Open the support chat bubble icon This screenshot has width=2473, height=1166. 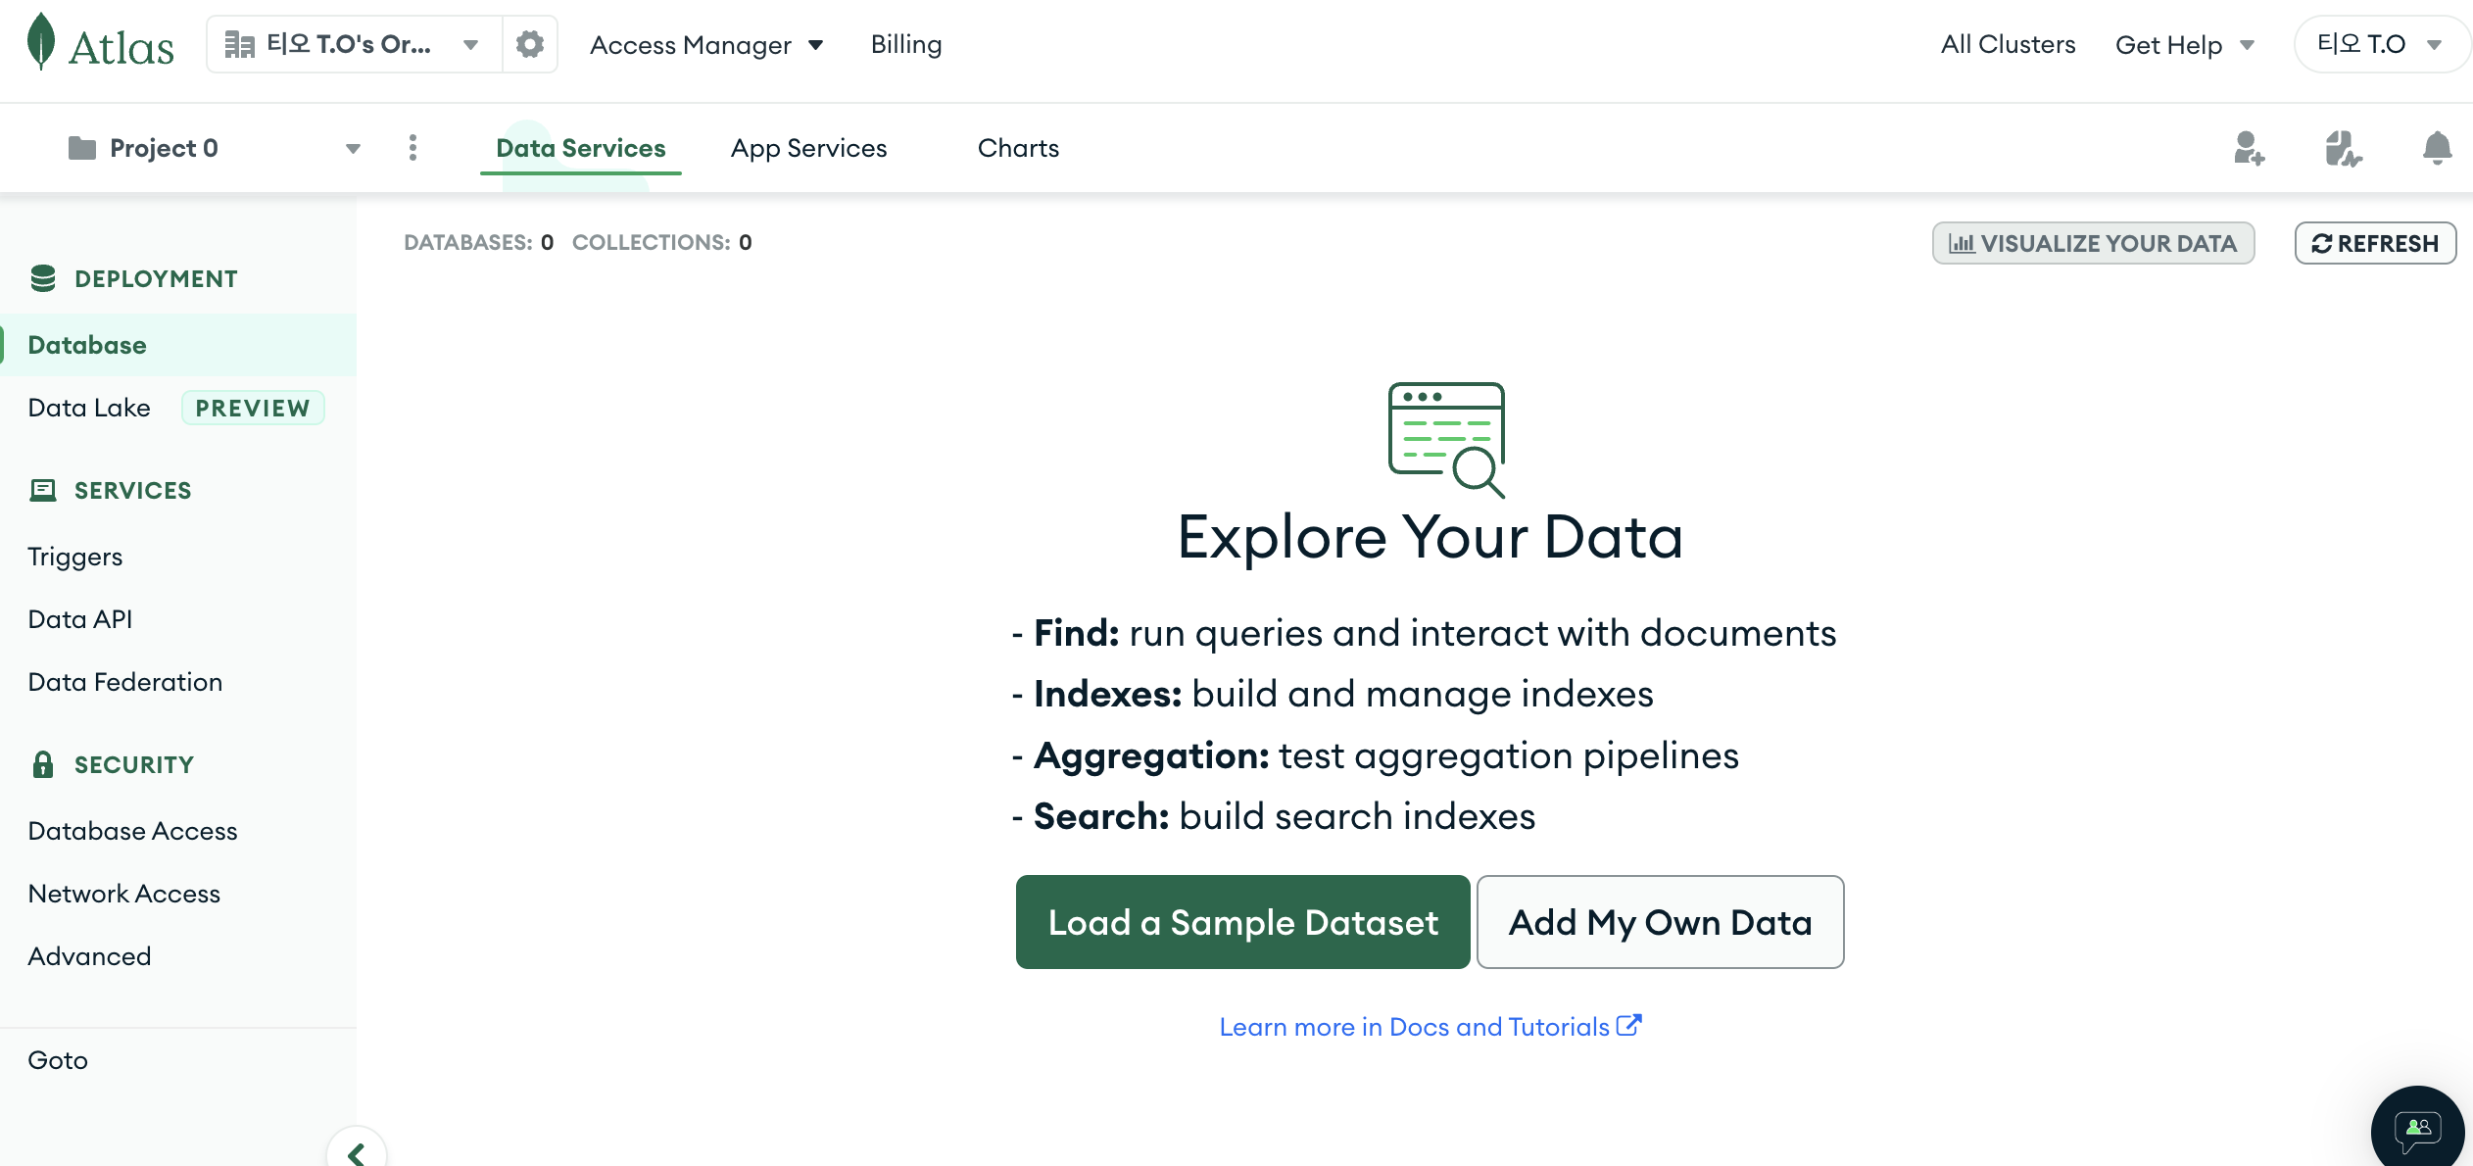pos(2417,1129)
